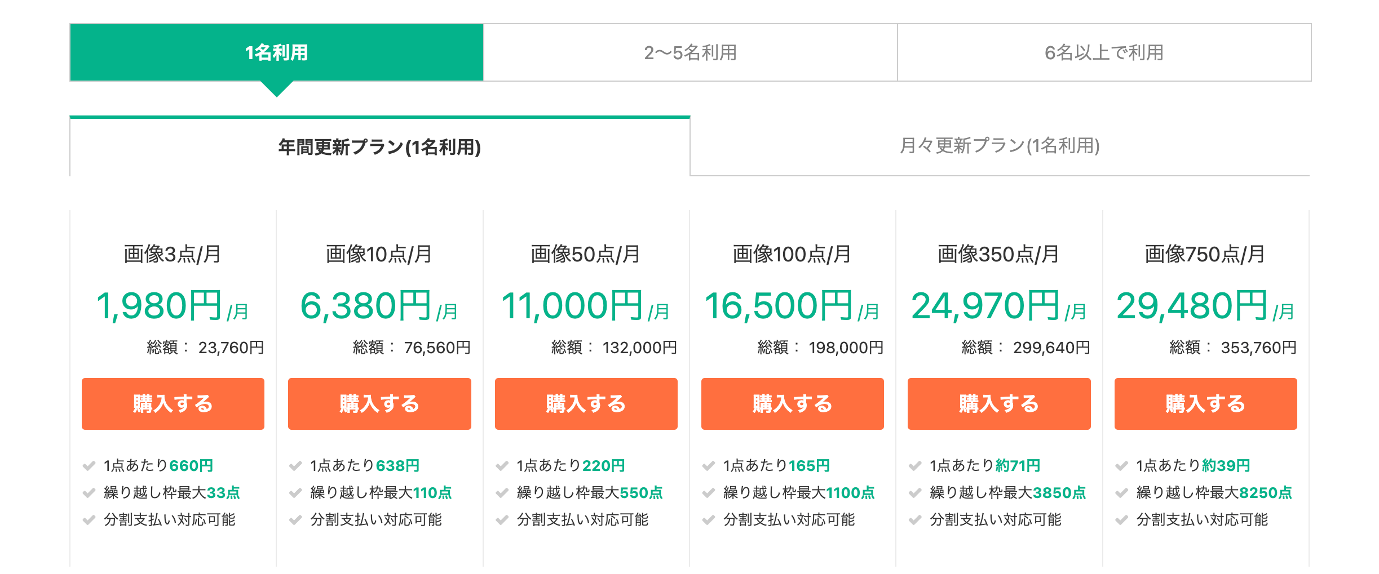Click checkmark beside 1点あたり220円
The width and height of the screenshot is (1379, 574).
click(x=502, y=466)
